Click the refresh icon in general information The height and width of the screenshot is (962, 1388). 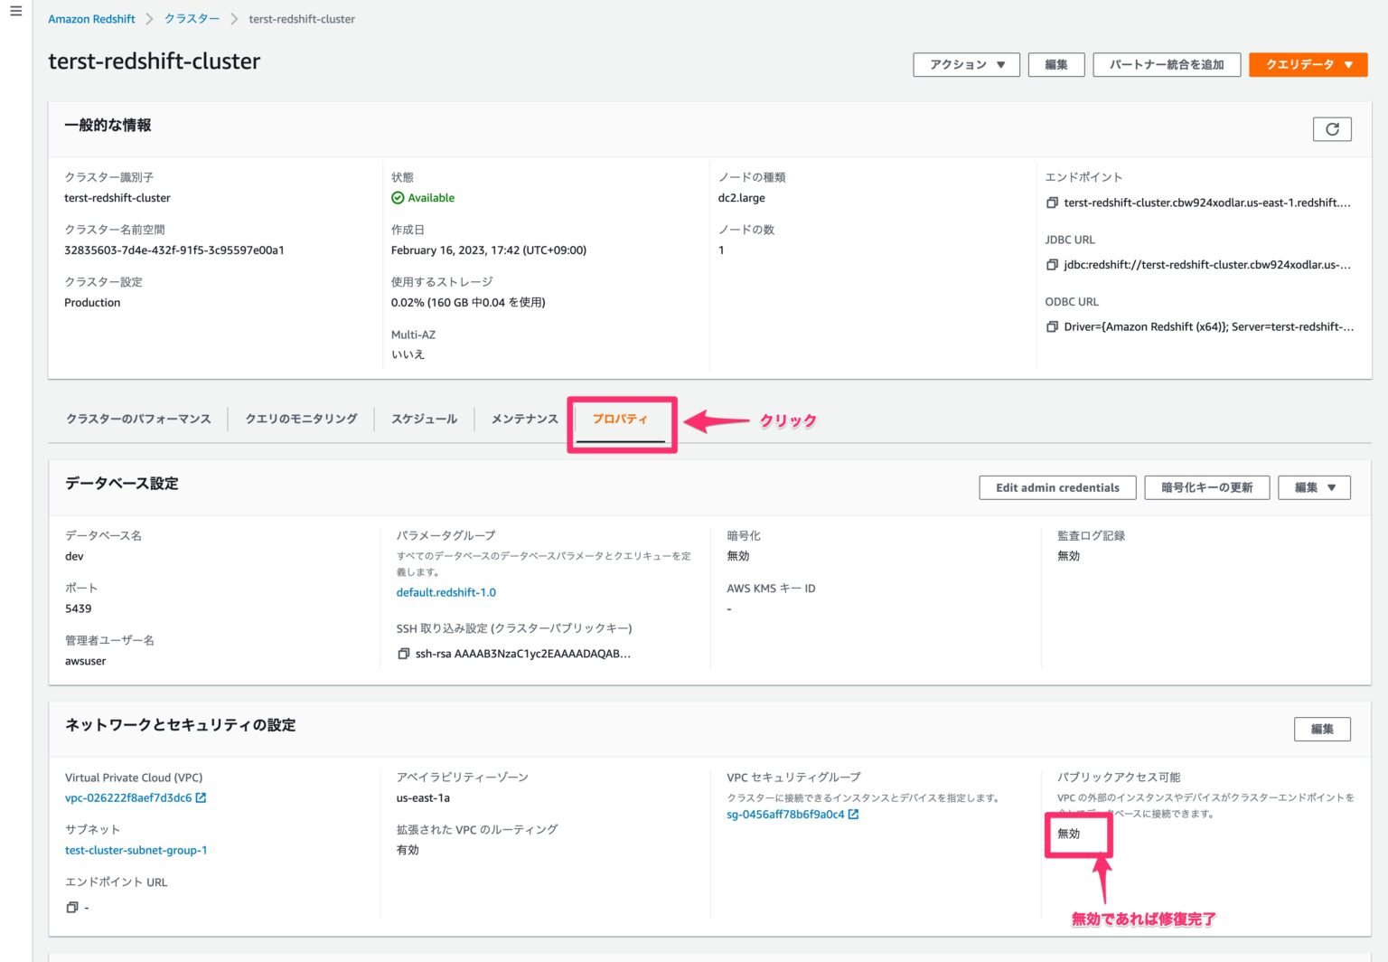(x=1331, y=129)
